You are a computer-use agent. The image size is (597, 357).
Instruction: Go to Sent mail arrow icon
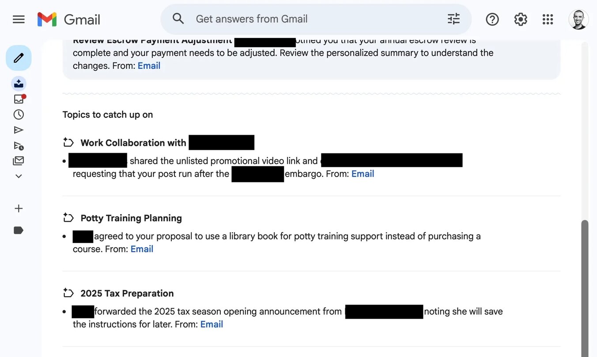click(19, 130)
